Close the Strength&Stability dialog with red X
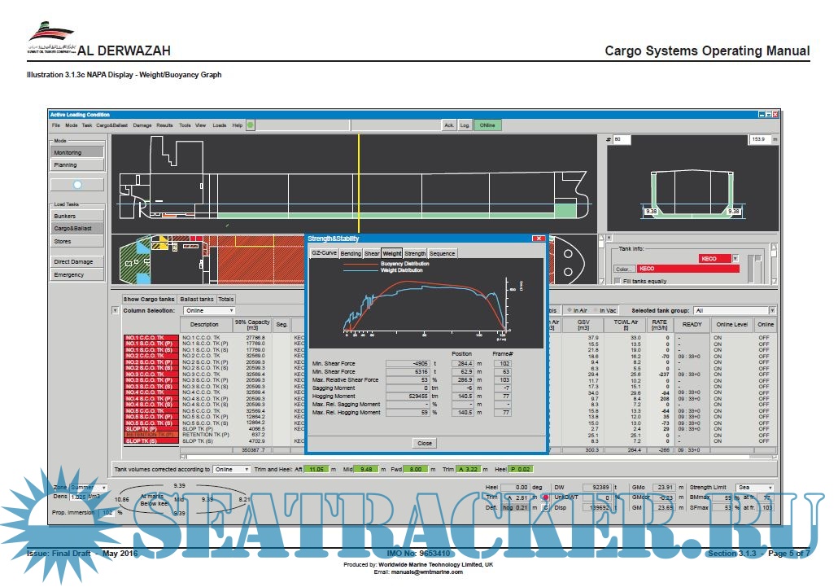The width and height of the screenshot is (838, 587). click(x=539, y=239)
